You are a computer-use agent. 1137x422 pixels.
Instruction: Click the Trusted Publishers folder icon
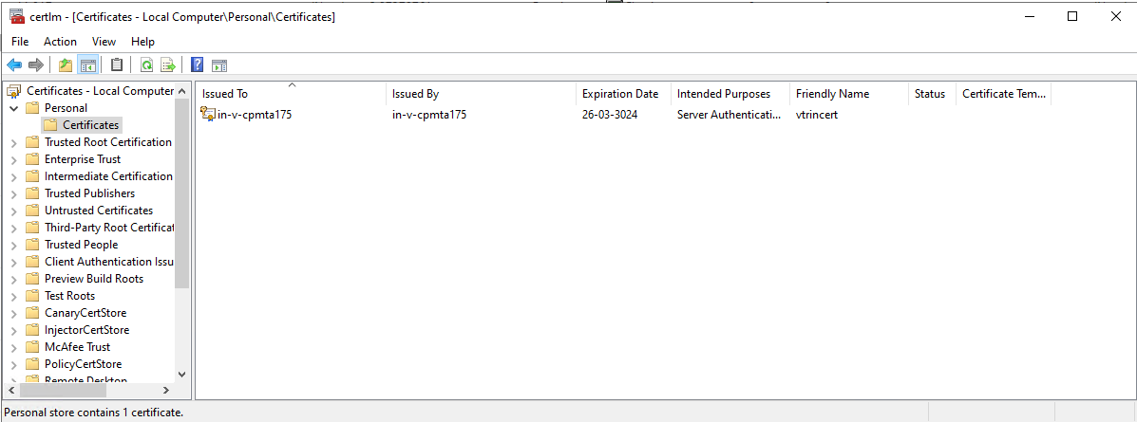pos(32,193)
